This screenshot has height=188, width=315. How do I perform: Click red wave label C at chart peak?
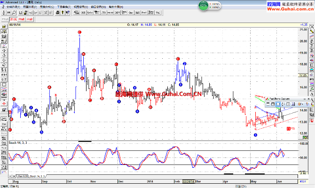(79, 32)
